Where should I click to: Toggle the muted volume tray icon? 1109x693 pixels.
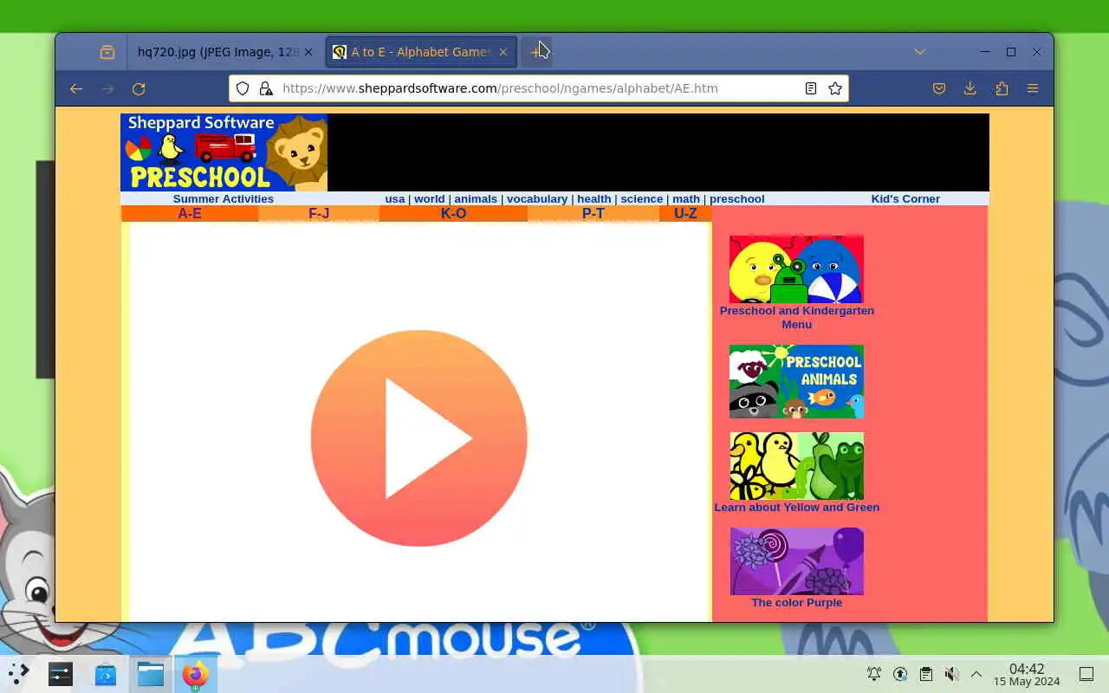click(x=951, y=674)
